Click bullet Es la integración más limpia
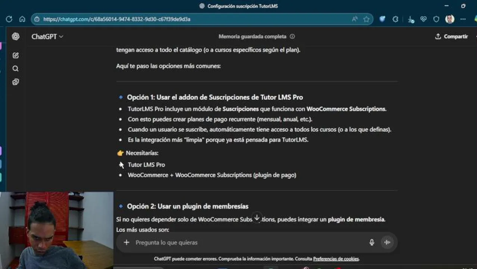The height and width of the screenshot is (269, 477). 218,140
